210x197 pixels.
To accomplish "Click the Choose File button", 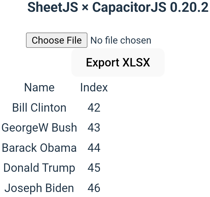I will (56, 40).
